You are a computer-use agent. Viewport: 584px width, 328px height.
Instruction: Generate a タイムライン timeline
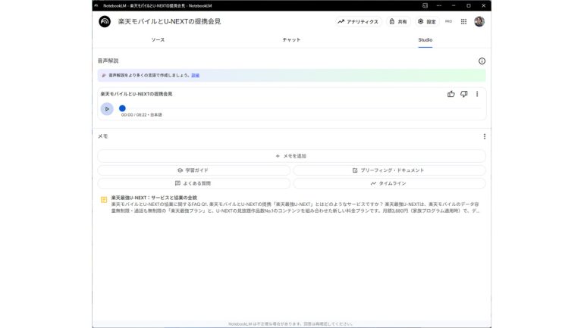[390, 183]
